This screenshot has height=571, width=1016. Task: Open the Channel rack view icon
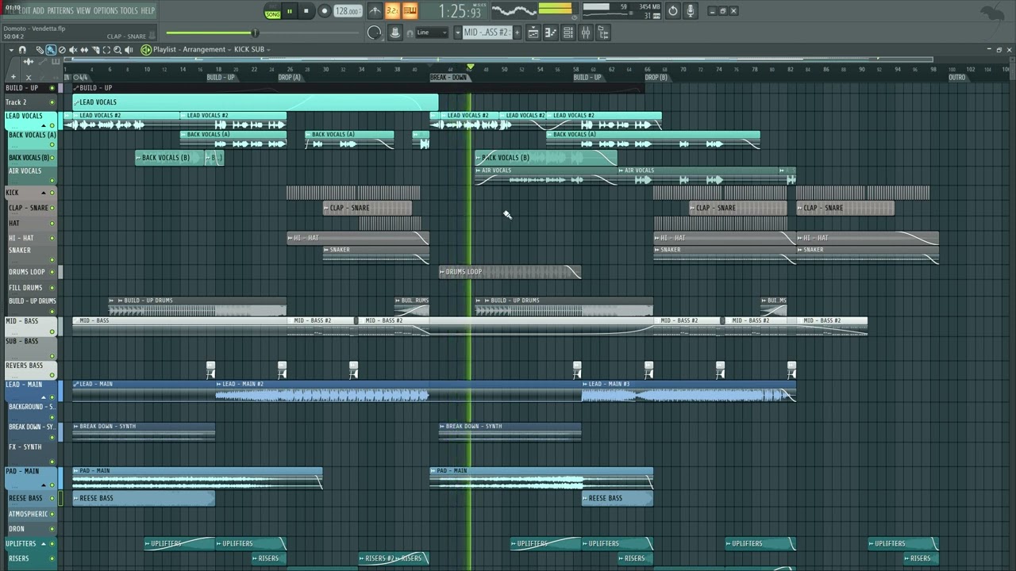(x=568, y=33)
